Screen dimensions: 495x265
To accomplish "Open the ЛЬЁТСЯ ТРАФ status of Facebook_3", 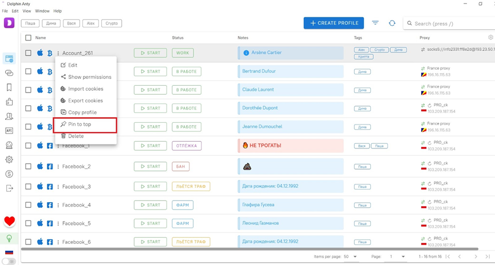I will click(191, 186).
